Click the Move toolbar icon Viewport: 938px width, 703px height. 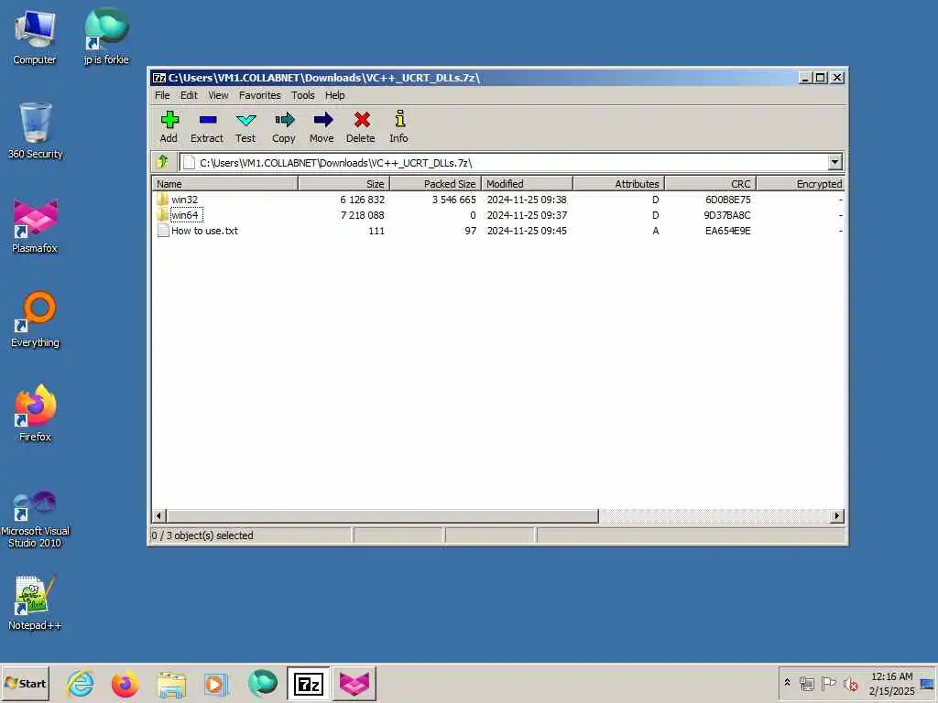(x=322, y=120)
